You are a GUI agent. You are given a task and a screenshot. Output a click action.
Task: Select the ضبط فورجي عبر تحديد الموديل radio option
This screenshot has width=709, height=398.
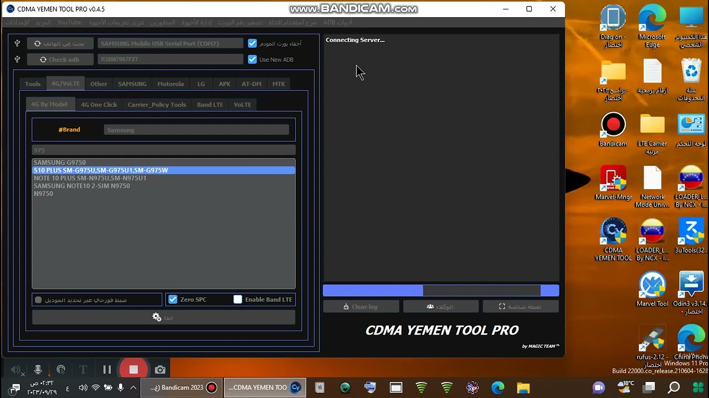coord(38,300)
